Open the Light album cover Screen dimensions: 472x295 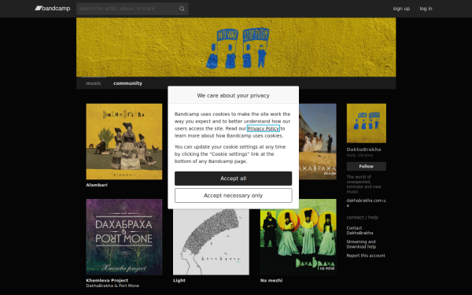coord(211,242)
